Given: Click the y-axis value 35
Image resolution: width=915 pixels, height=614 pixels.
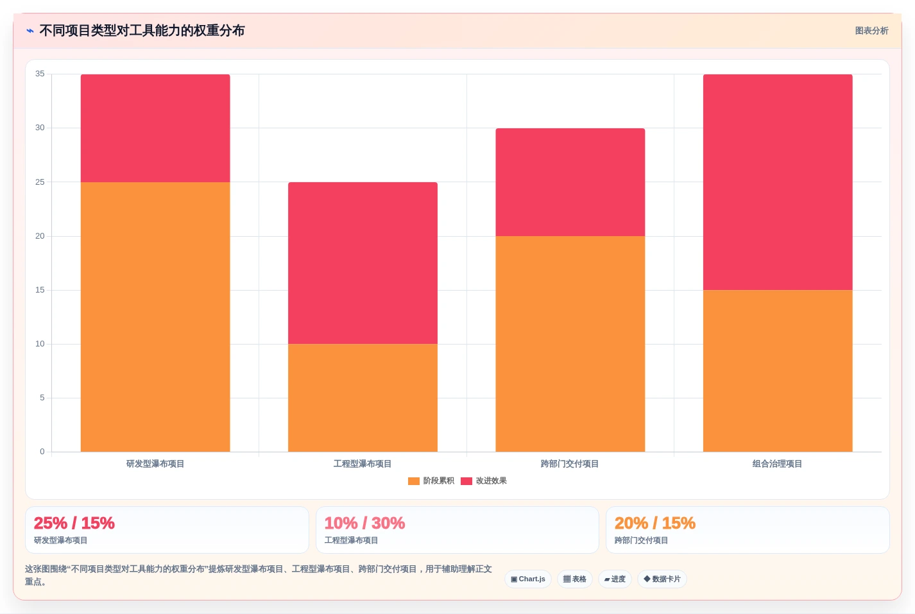Looking at the screenshot, I should (40, 74).
